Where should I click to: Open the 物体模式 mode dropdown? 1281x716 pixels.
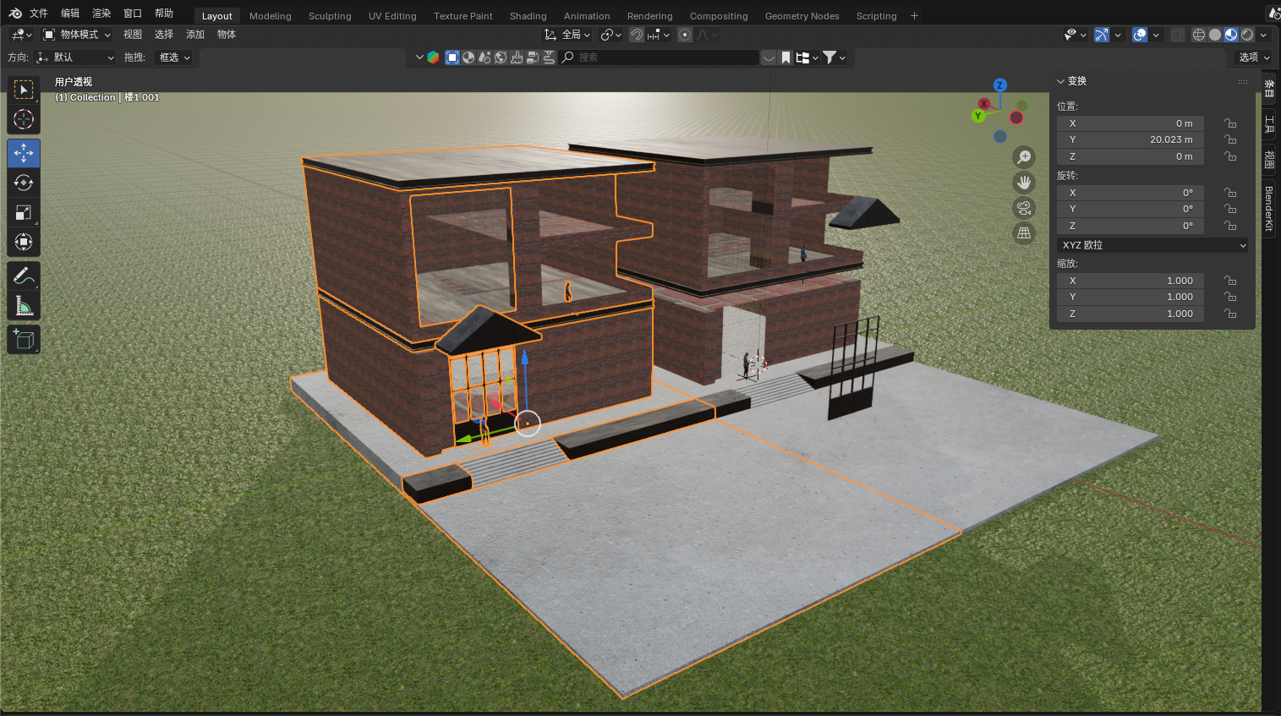77,35
